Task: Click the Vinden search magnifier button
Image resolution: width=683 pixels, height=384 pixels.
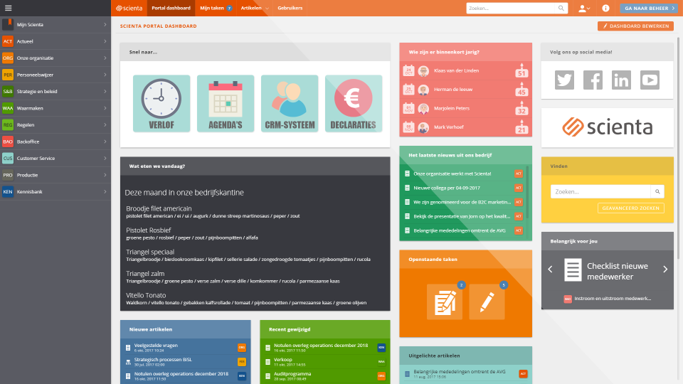Action: coord(657,191)
